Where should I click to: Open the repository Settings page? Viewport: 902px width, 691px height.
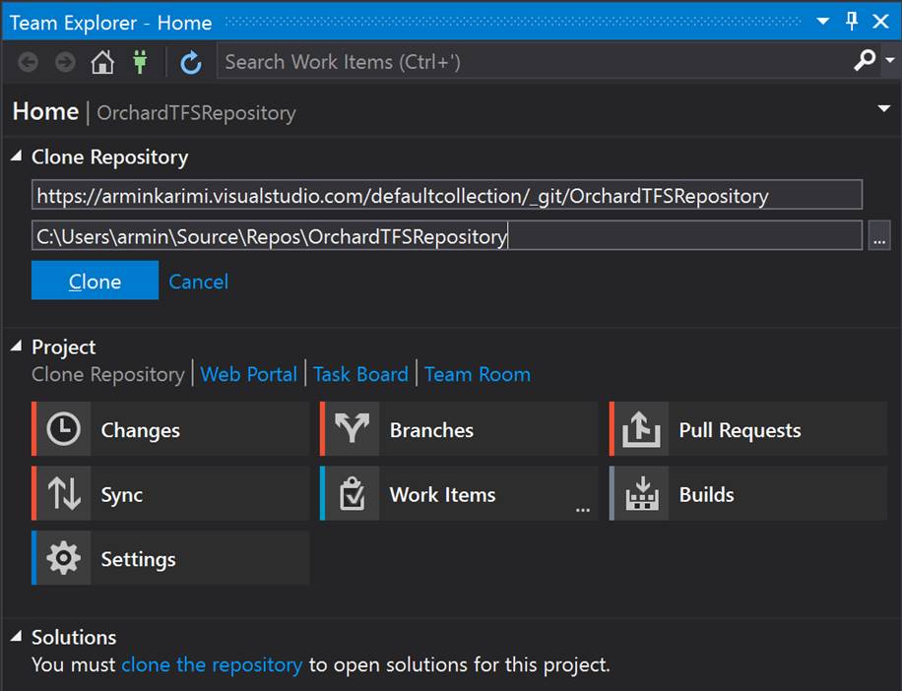point(138,559)
